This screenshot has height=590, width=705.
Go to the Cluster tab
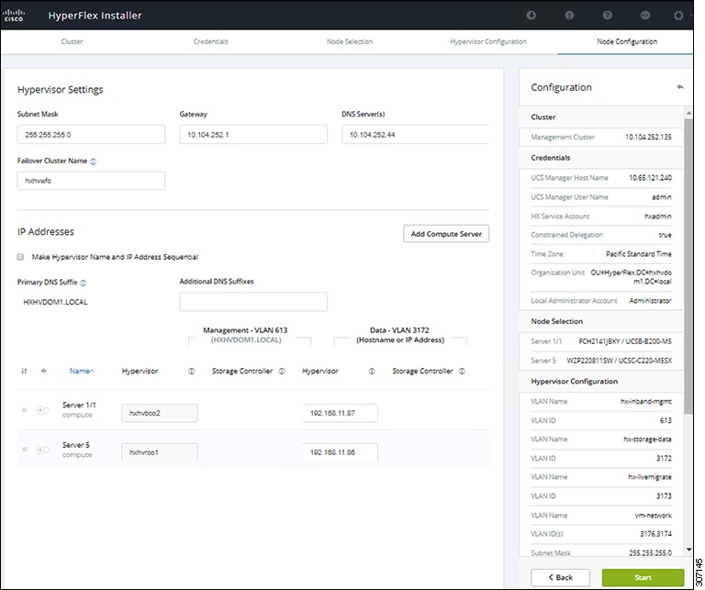pos(72,41)
